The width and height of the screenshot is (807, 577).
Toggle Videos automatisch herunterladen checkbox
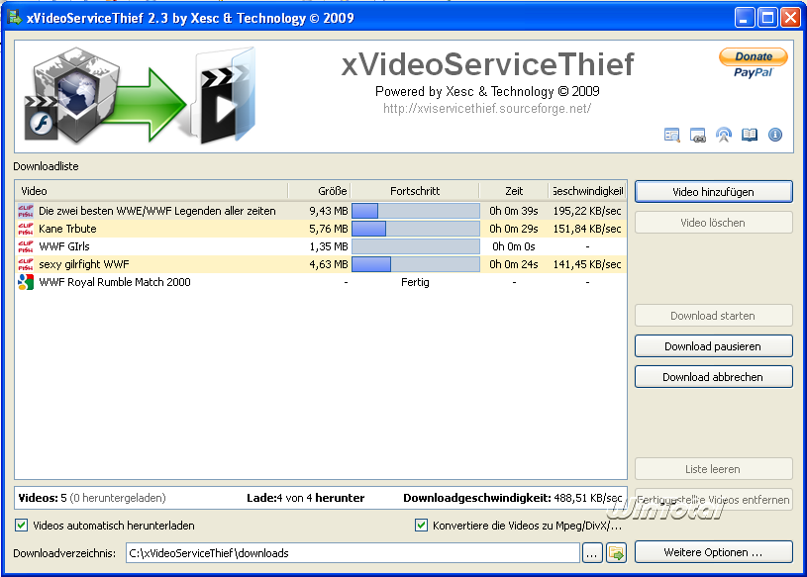(21, 526)
